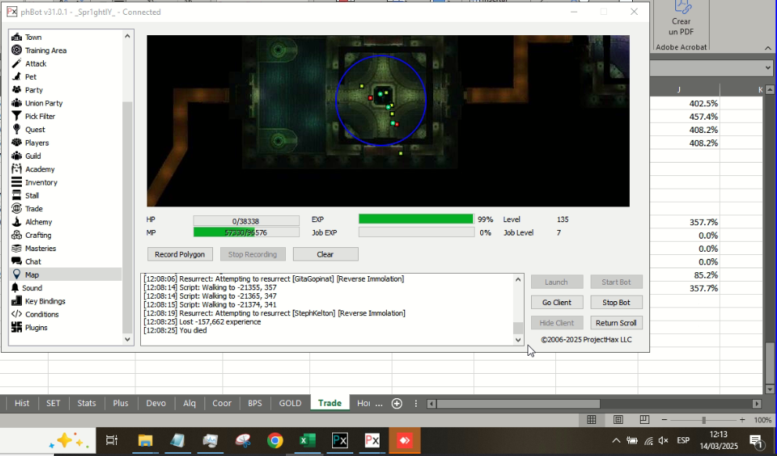This screenshot has width=777, height=456.
Task: Clear the recorded polygon
Action: pos(325,253)
